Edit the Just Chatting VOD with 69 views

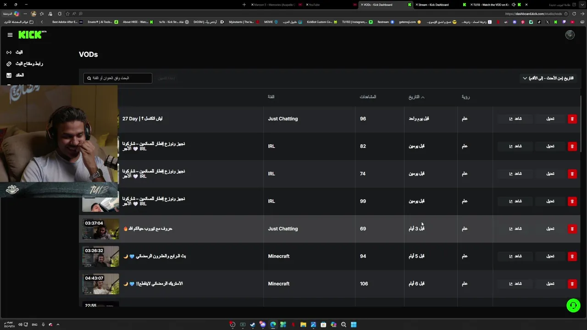(x=550, y=229)
